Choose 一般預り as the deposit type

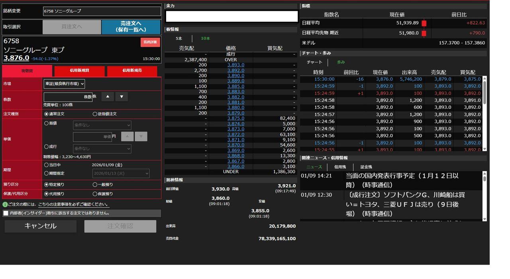[94, 185]
